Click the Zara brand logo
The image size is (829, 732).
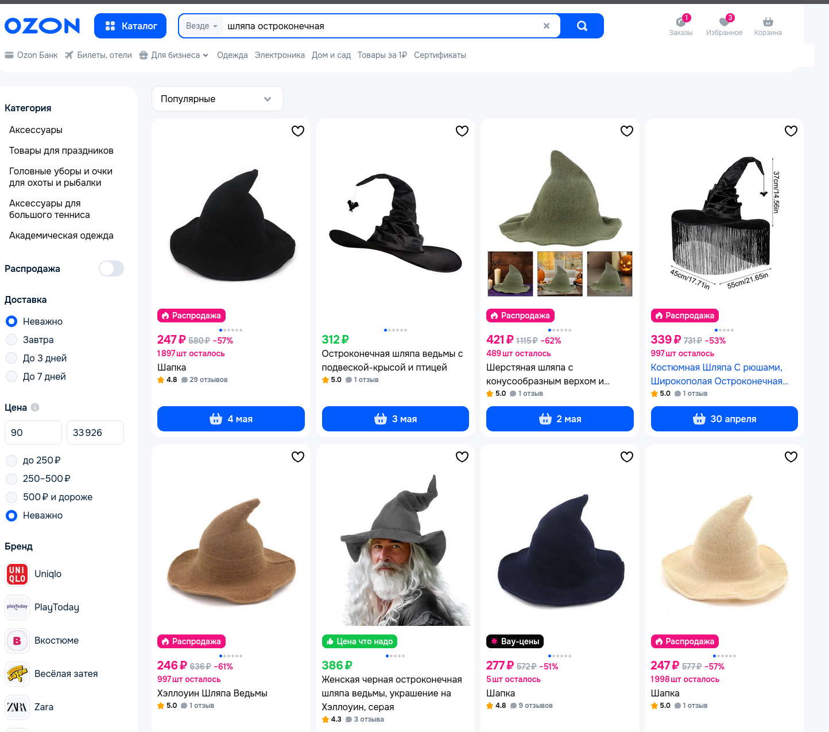(x=17, y=707)
